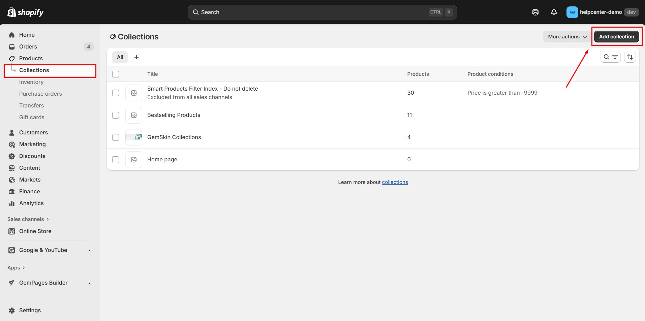The height and width of the screenshot is (321, 645).
Task: Click the GemSkin Collections thumbnail image
Action: pyautogui.click(x=133, y=137)
